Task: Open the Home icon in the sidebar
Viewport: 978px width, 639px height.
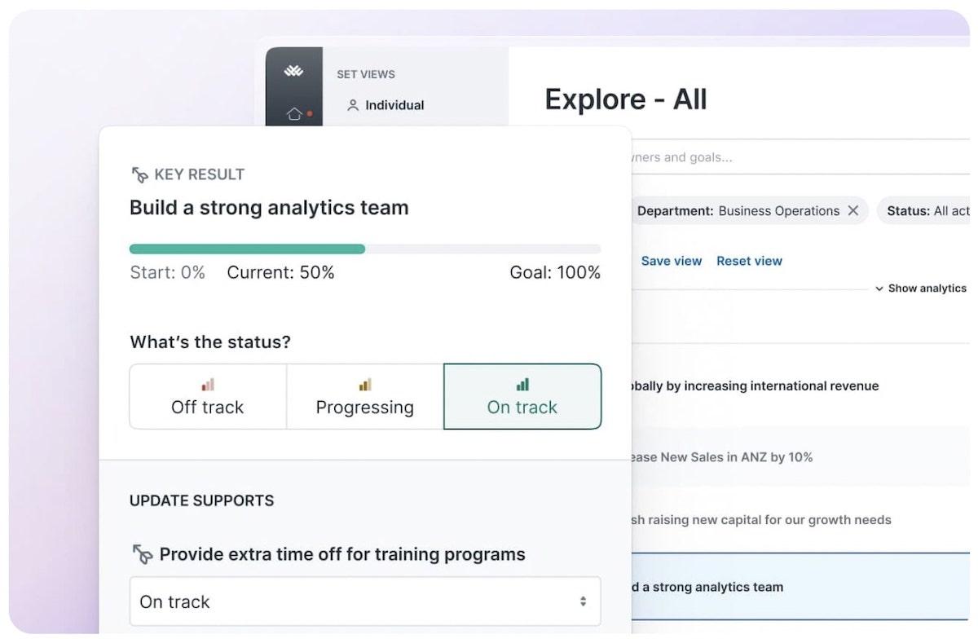Action: 294,113
